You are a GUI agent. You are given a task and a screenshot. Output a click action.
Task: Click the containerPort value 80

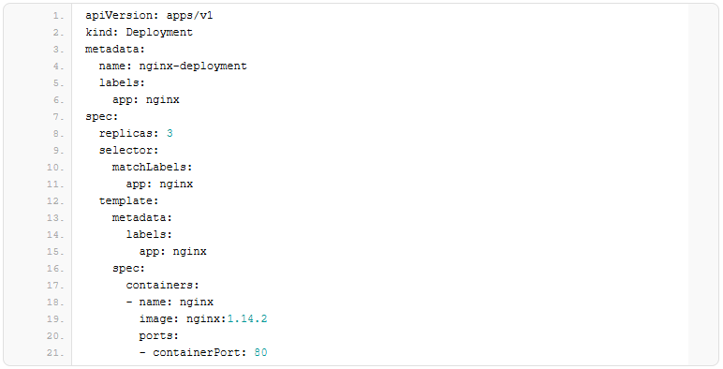260,353
